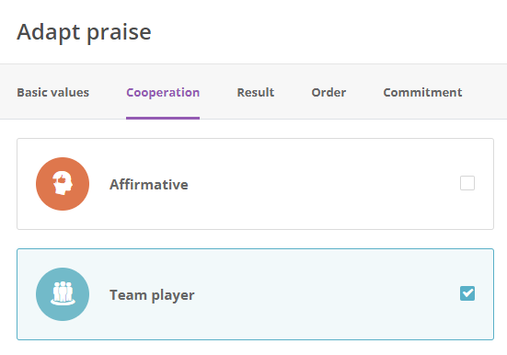Click the Affirmative label text
Viewport: 507px width, 355px height.
pyautogui.click(x=149, y=185)
